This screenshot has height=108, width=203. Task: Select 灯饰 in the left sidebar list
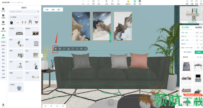coord(3,63)
